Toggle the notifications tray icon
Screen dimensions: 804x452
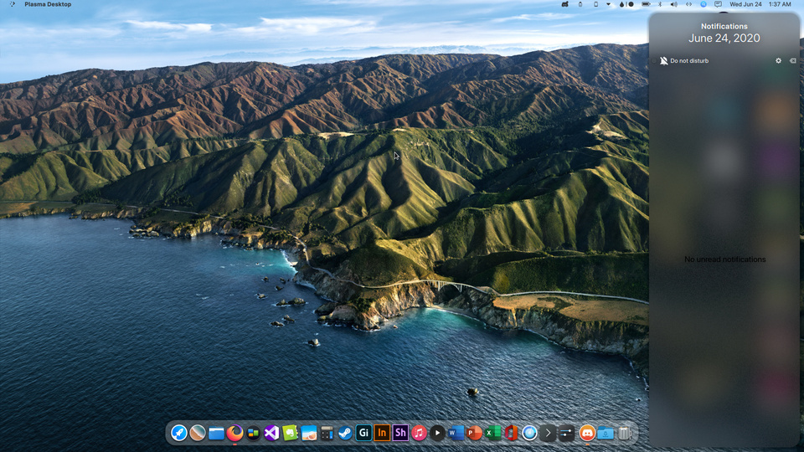718,4
